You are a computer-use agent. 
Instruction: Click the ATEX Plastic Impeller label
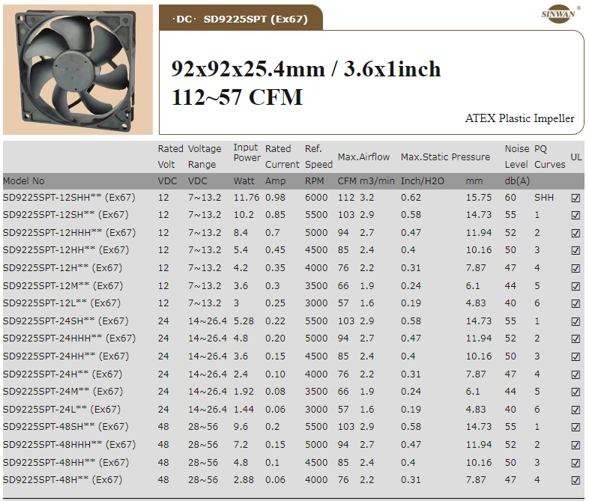pyautogui.click(x=519, y=118)
